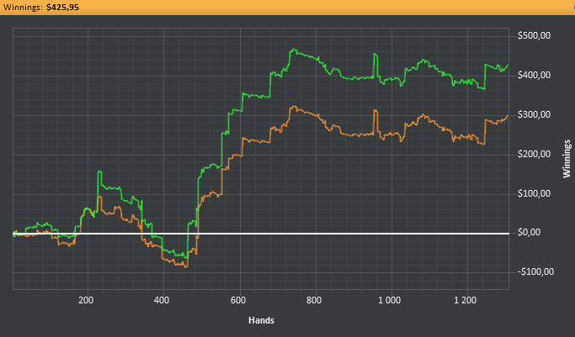Viewport: 575px width, 337px height.
Task: Click the white $0 baseline
Action: coord(261,234)
